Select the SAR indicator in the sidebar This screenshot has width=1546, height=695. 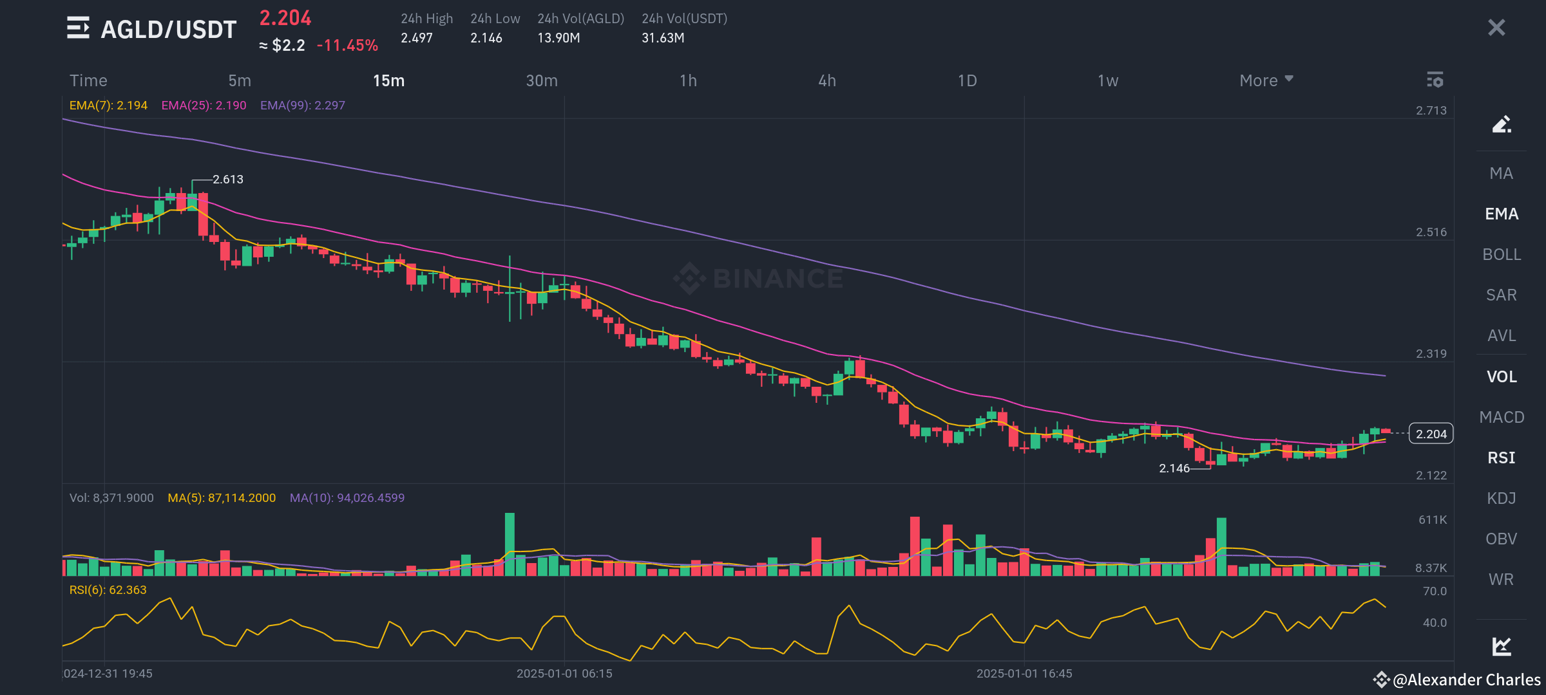coord(1501,295)
